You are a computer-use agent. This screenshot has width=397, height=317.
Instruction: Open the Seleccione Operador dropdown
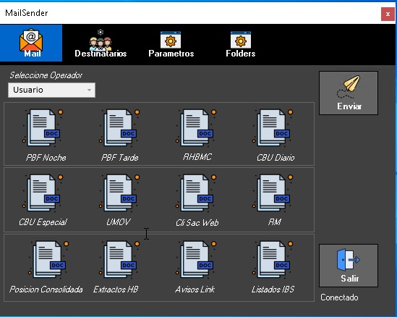tap(51, 90)
